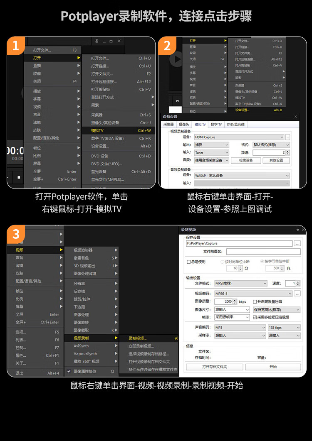Click the ... button beside the MPEG-4 codec
This screenshot has width=312, height=441.
pos(297,293)
